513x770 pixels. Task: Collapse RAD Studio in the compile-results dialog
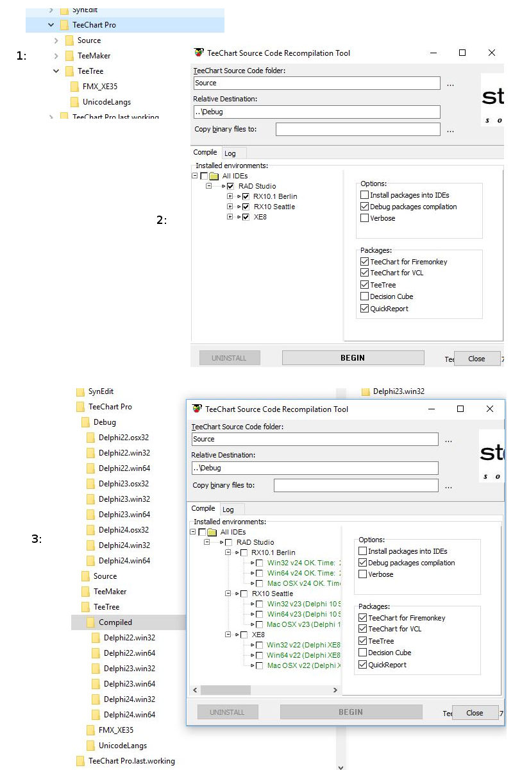point(206,542)
